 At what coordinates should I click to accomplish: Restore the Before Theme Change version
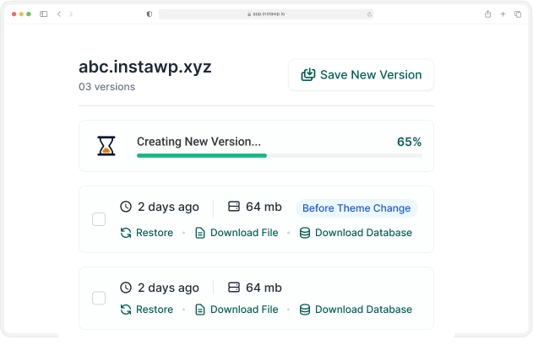[x=146, y=233]
